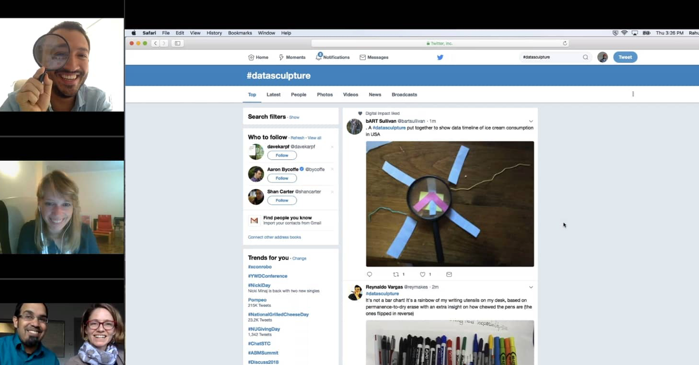
Task: Open the pens and markers tweet photo
Action: 450,343
